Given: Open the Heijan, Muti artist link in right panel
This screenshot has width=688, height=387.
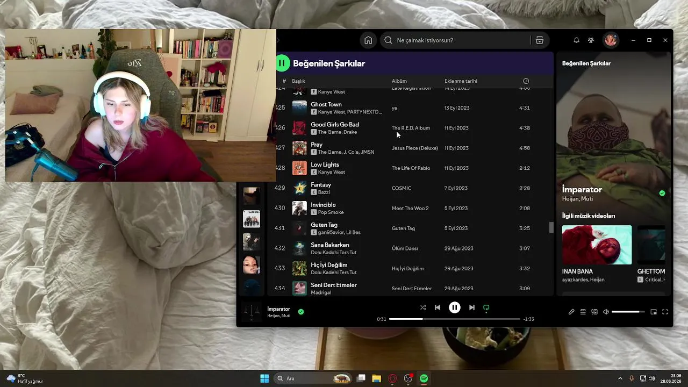Looking at the screenshot, I should click(x=577, y=199).
